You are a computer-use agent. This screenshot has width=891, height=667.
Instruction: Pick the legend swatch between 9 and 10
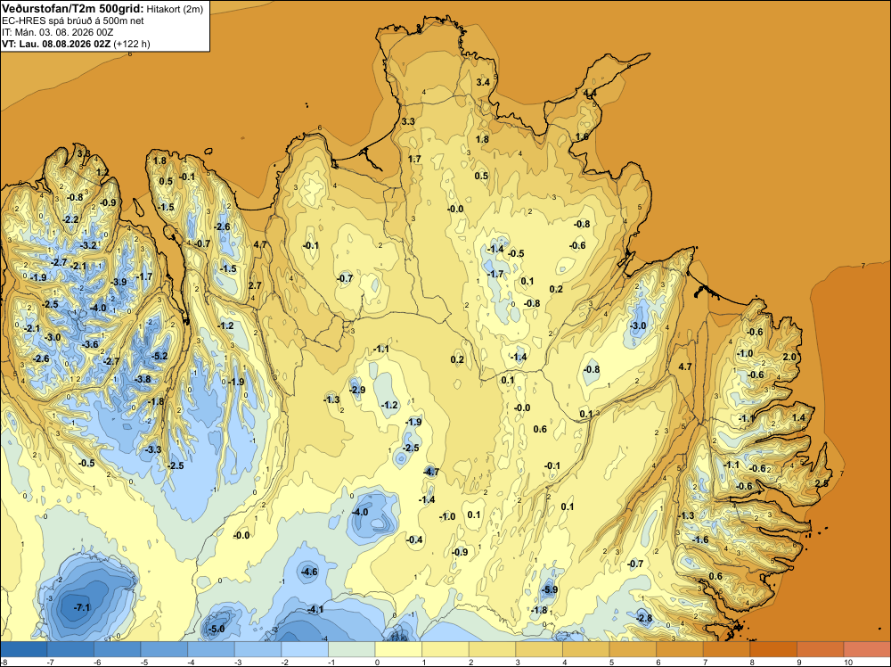pos(821,649)
